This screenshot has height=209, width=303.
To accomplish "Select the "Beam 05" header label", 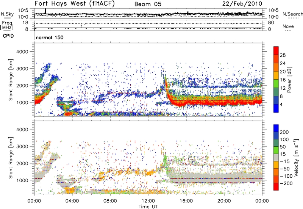I will pos(148,4).
